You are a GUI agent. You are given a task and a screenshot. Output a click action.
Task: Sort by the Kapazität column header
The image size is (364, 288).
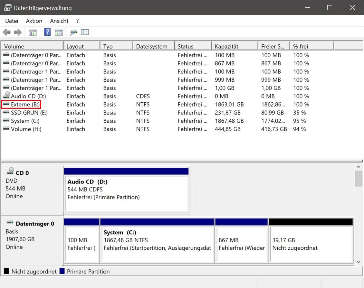coord(235,46)
